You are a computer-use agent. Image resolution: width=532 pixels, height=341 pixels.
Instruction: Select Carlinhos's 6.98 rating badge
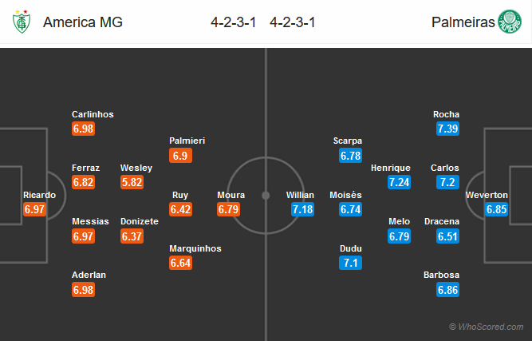83,129
